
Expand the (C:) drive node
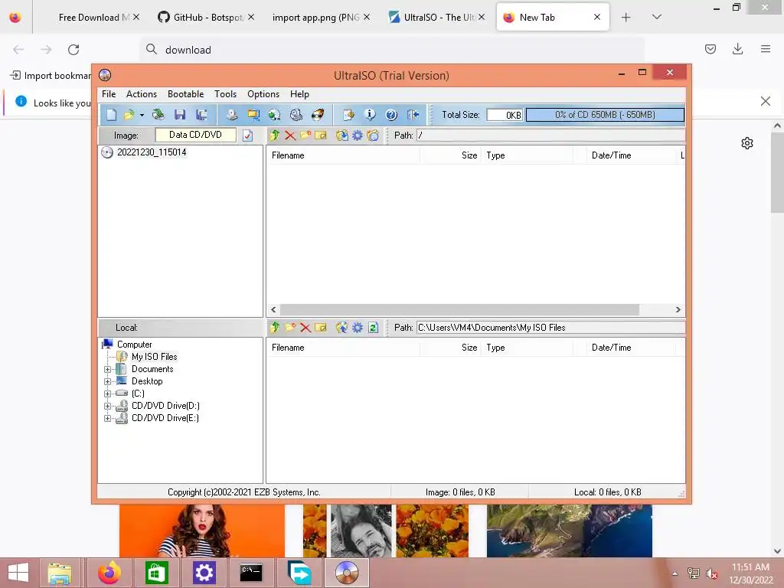107,394
